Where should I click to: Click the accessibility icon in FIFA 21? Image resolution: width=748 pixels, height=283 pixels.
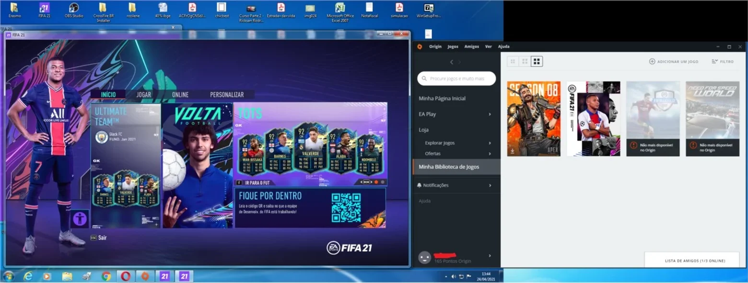(80, 219)
